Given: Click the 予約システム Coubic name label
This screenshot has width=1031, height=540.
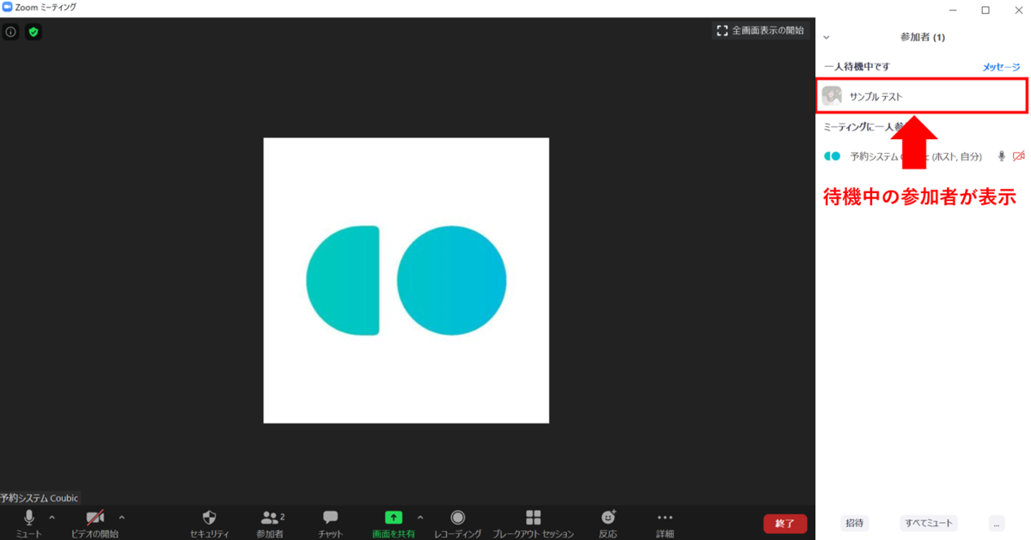Looking at the screenshot, I should pyautogui.click(x=39, y=498).
